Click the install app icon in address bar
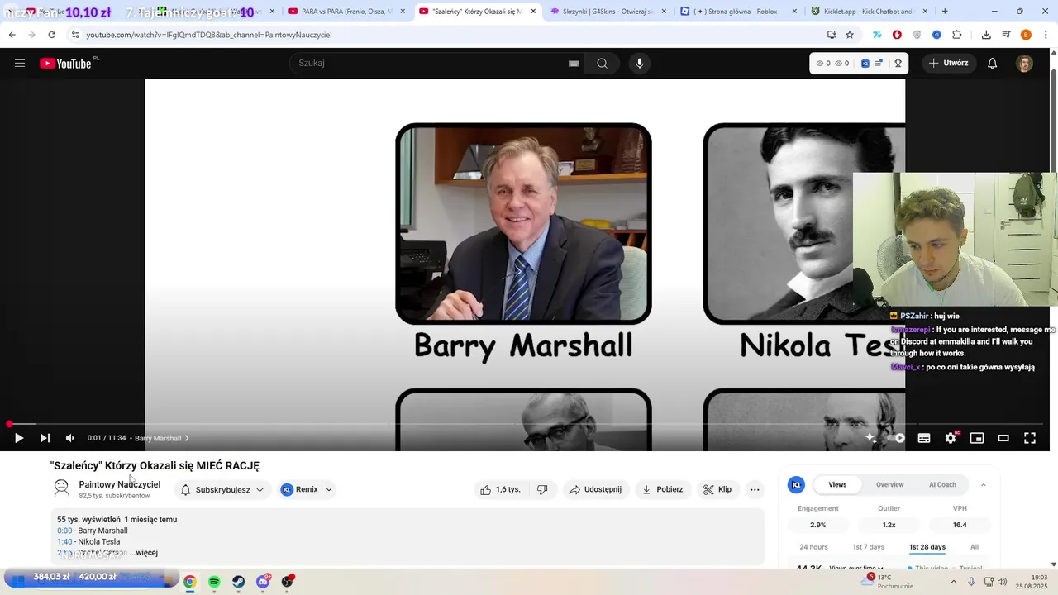Image resolution: width=1058 pixels, height=595 pixels. point(832,35)
